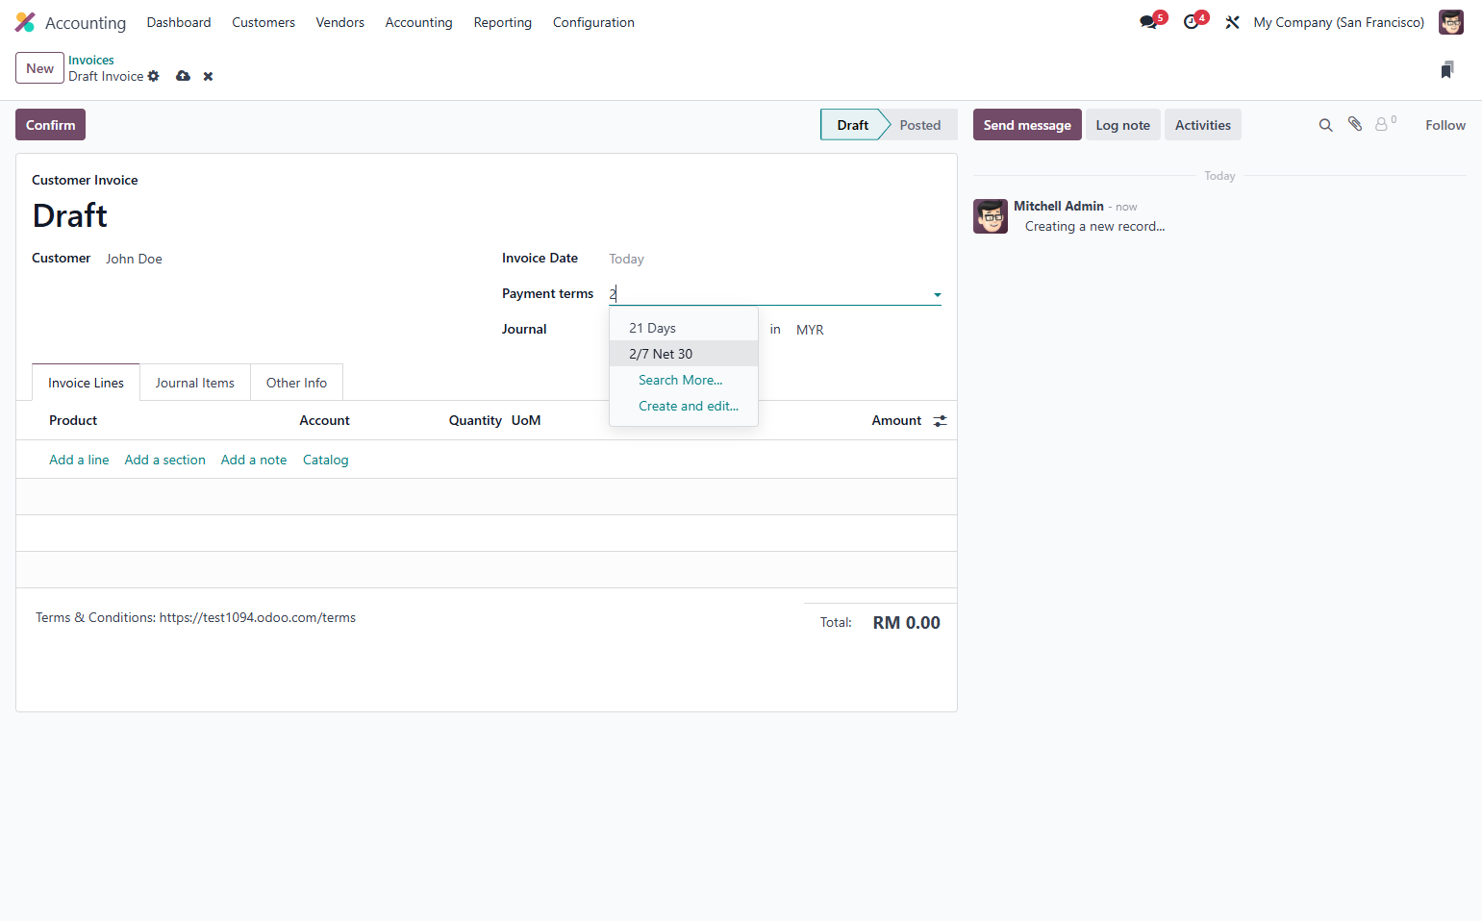Open the Dashboard menu
1482x921 pixels.
[x=179, y=22]
